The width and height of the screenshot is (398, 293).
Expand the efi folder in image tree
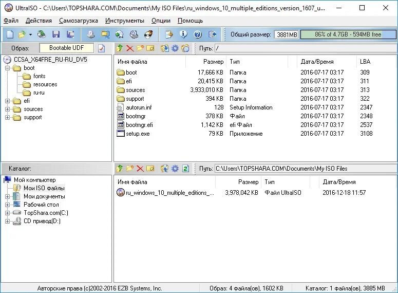coord(7,101)
